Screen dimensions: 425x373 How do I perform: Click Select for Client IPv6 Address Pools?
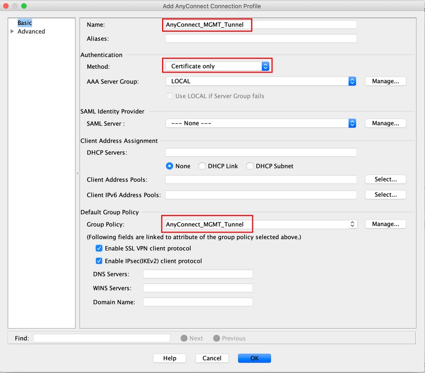(x=385, y=194)
